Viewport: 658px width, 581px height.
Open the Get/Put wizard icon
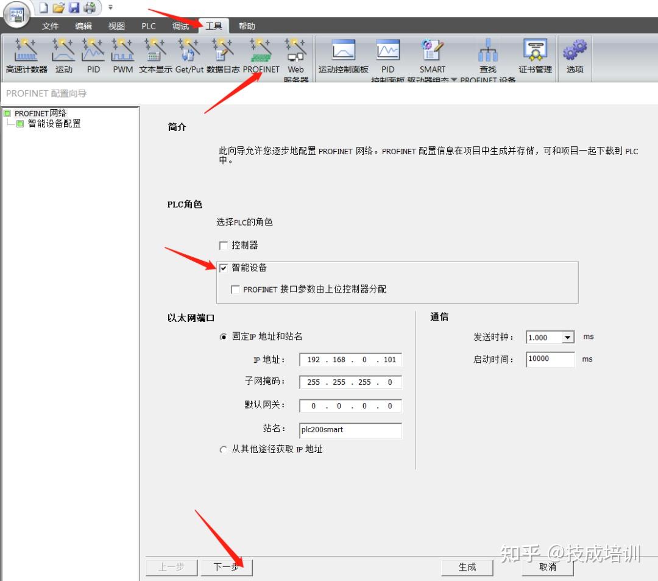[189, 56]
